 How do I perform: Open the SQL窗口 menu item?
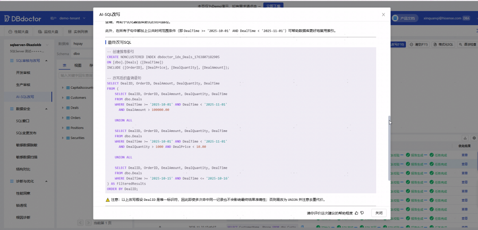point(23,121)
